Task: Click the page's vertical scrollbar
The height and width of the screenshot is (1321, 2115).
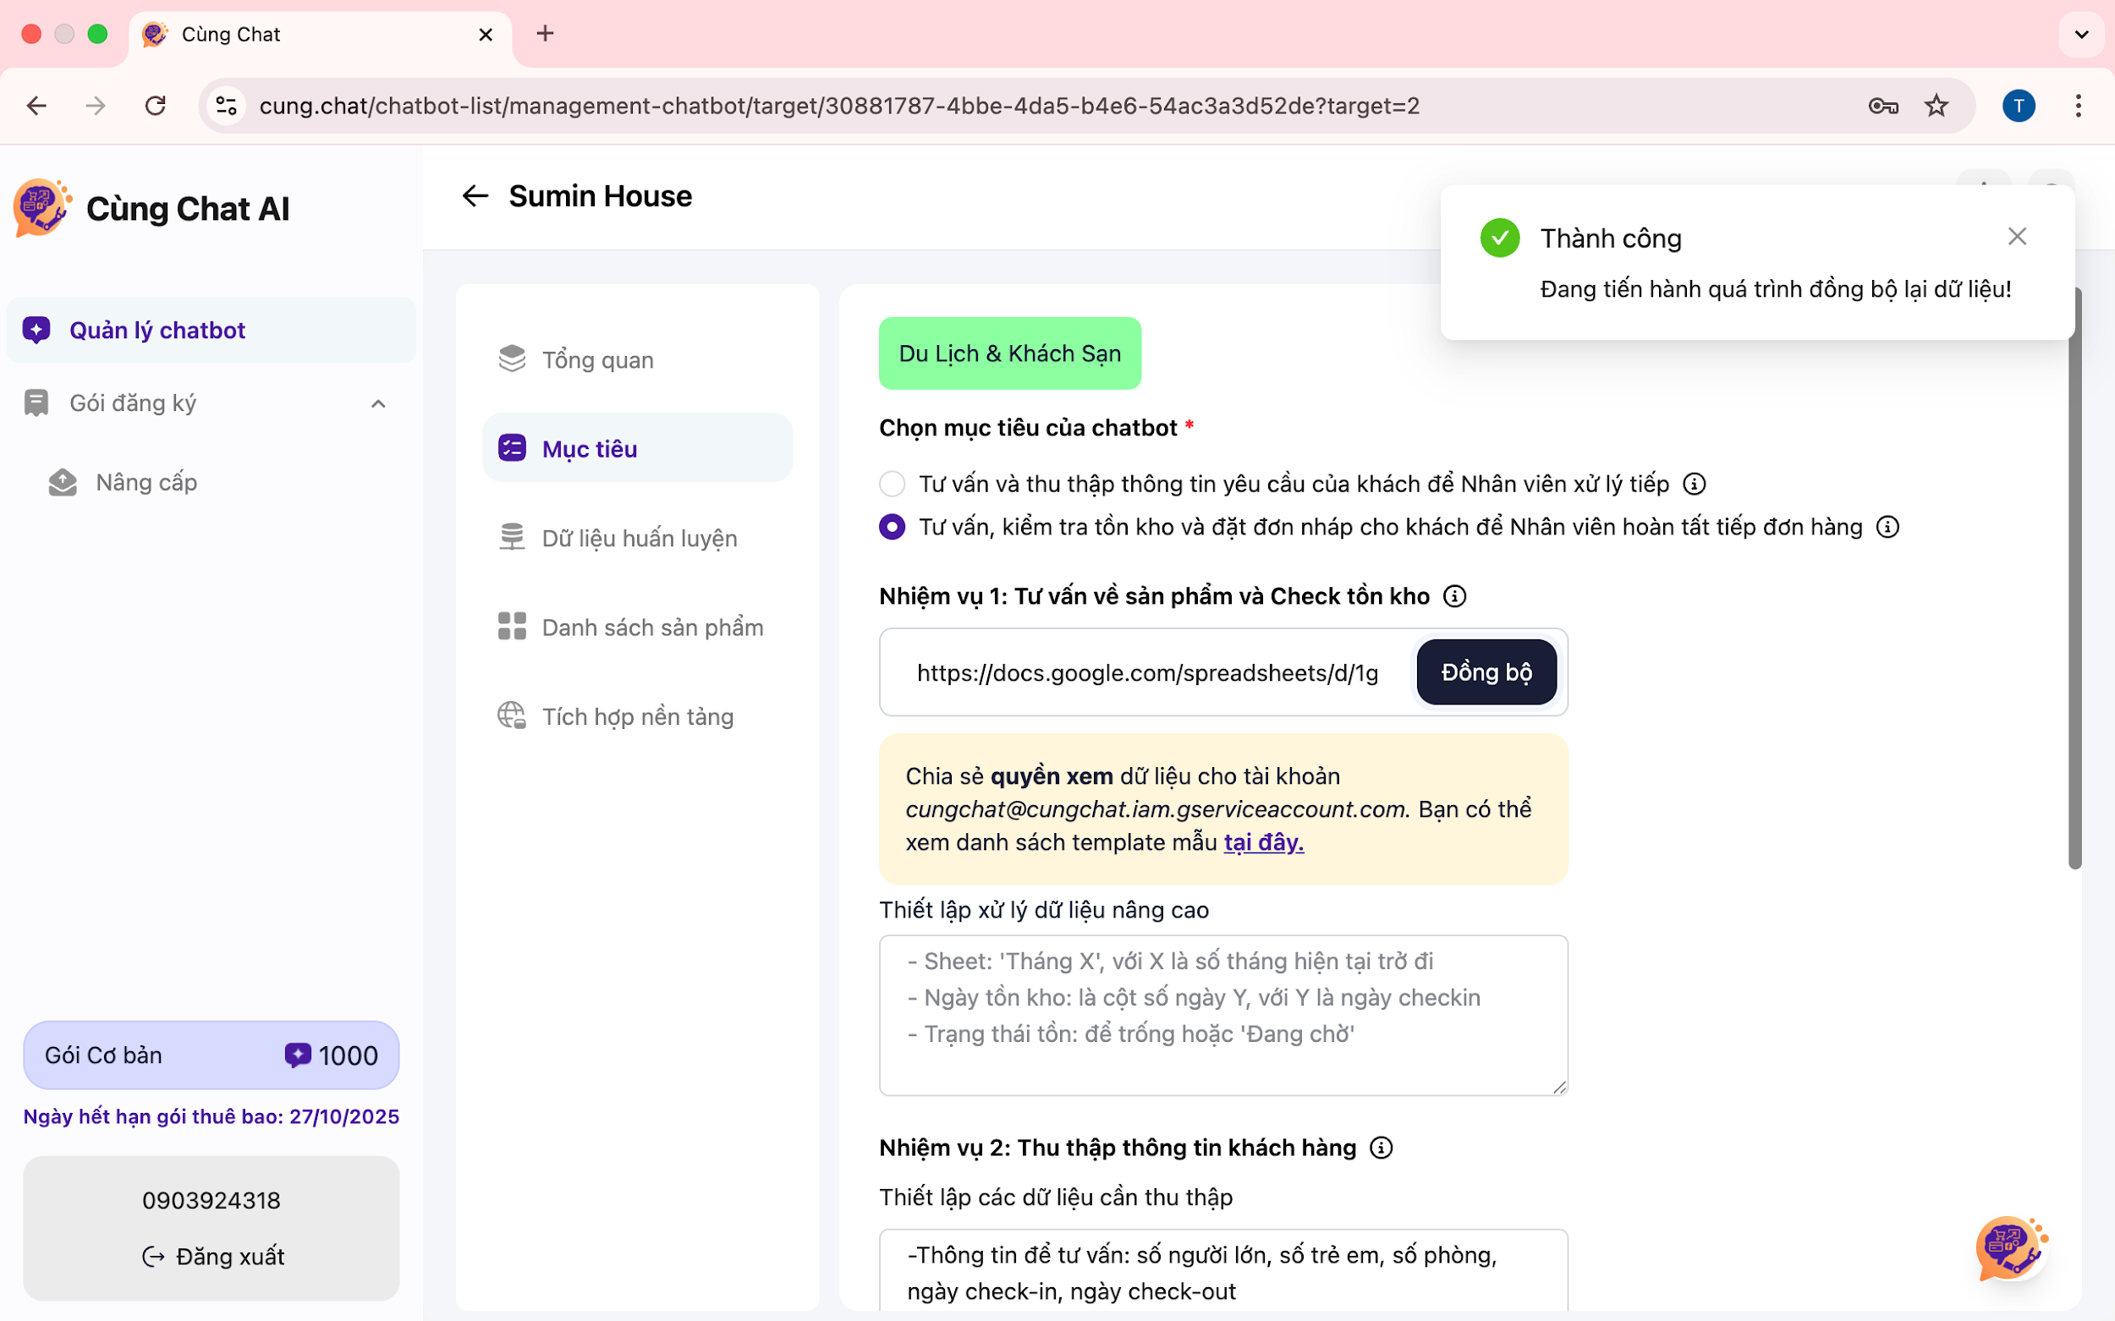Action: [2074, 577]
